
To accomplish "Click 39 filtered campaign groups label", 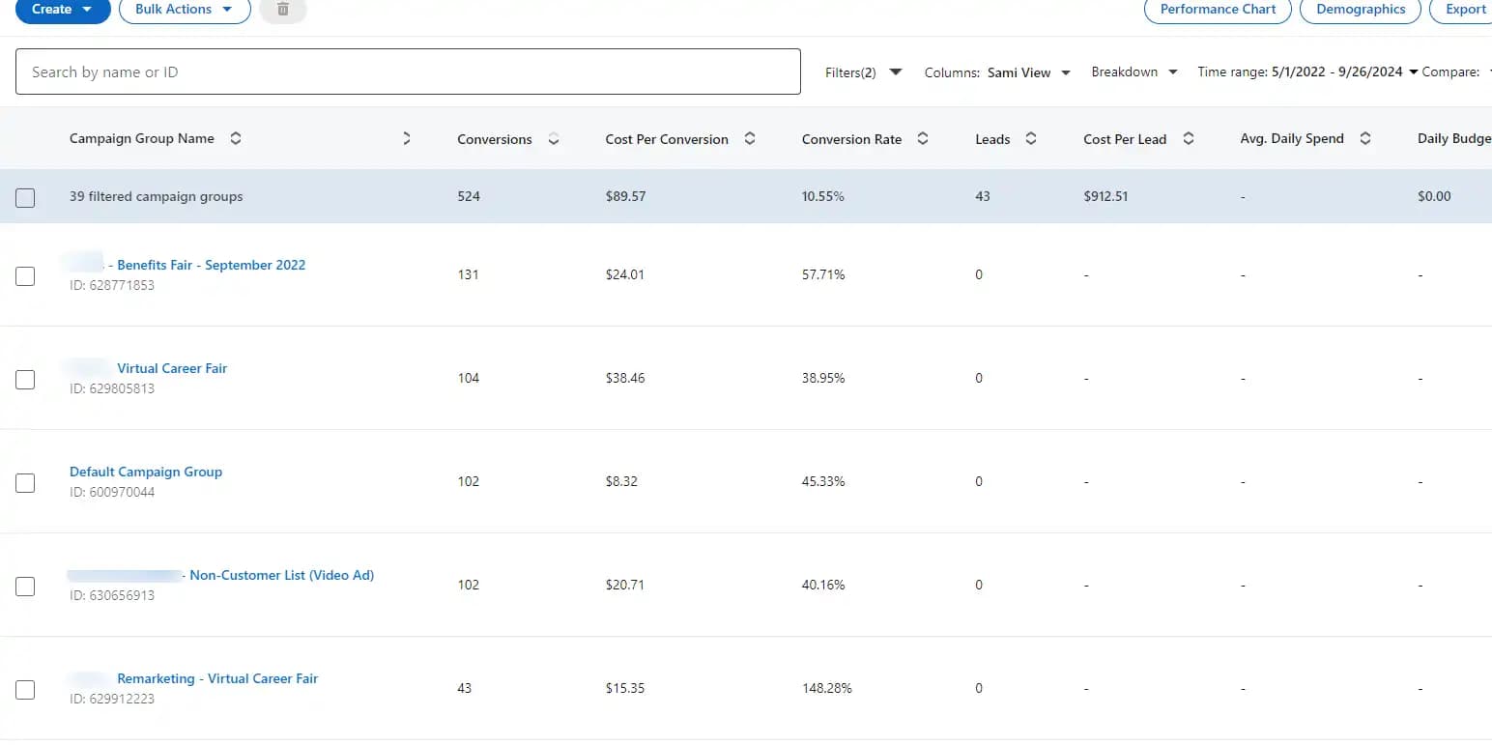I will point(157,196).
